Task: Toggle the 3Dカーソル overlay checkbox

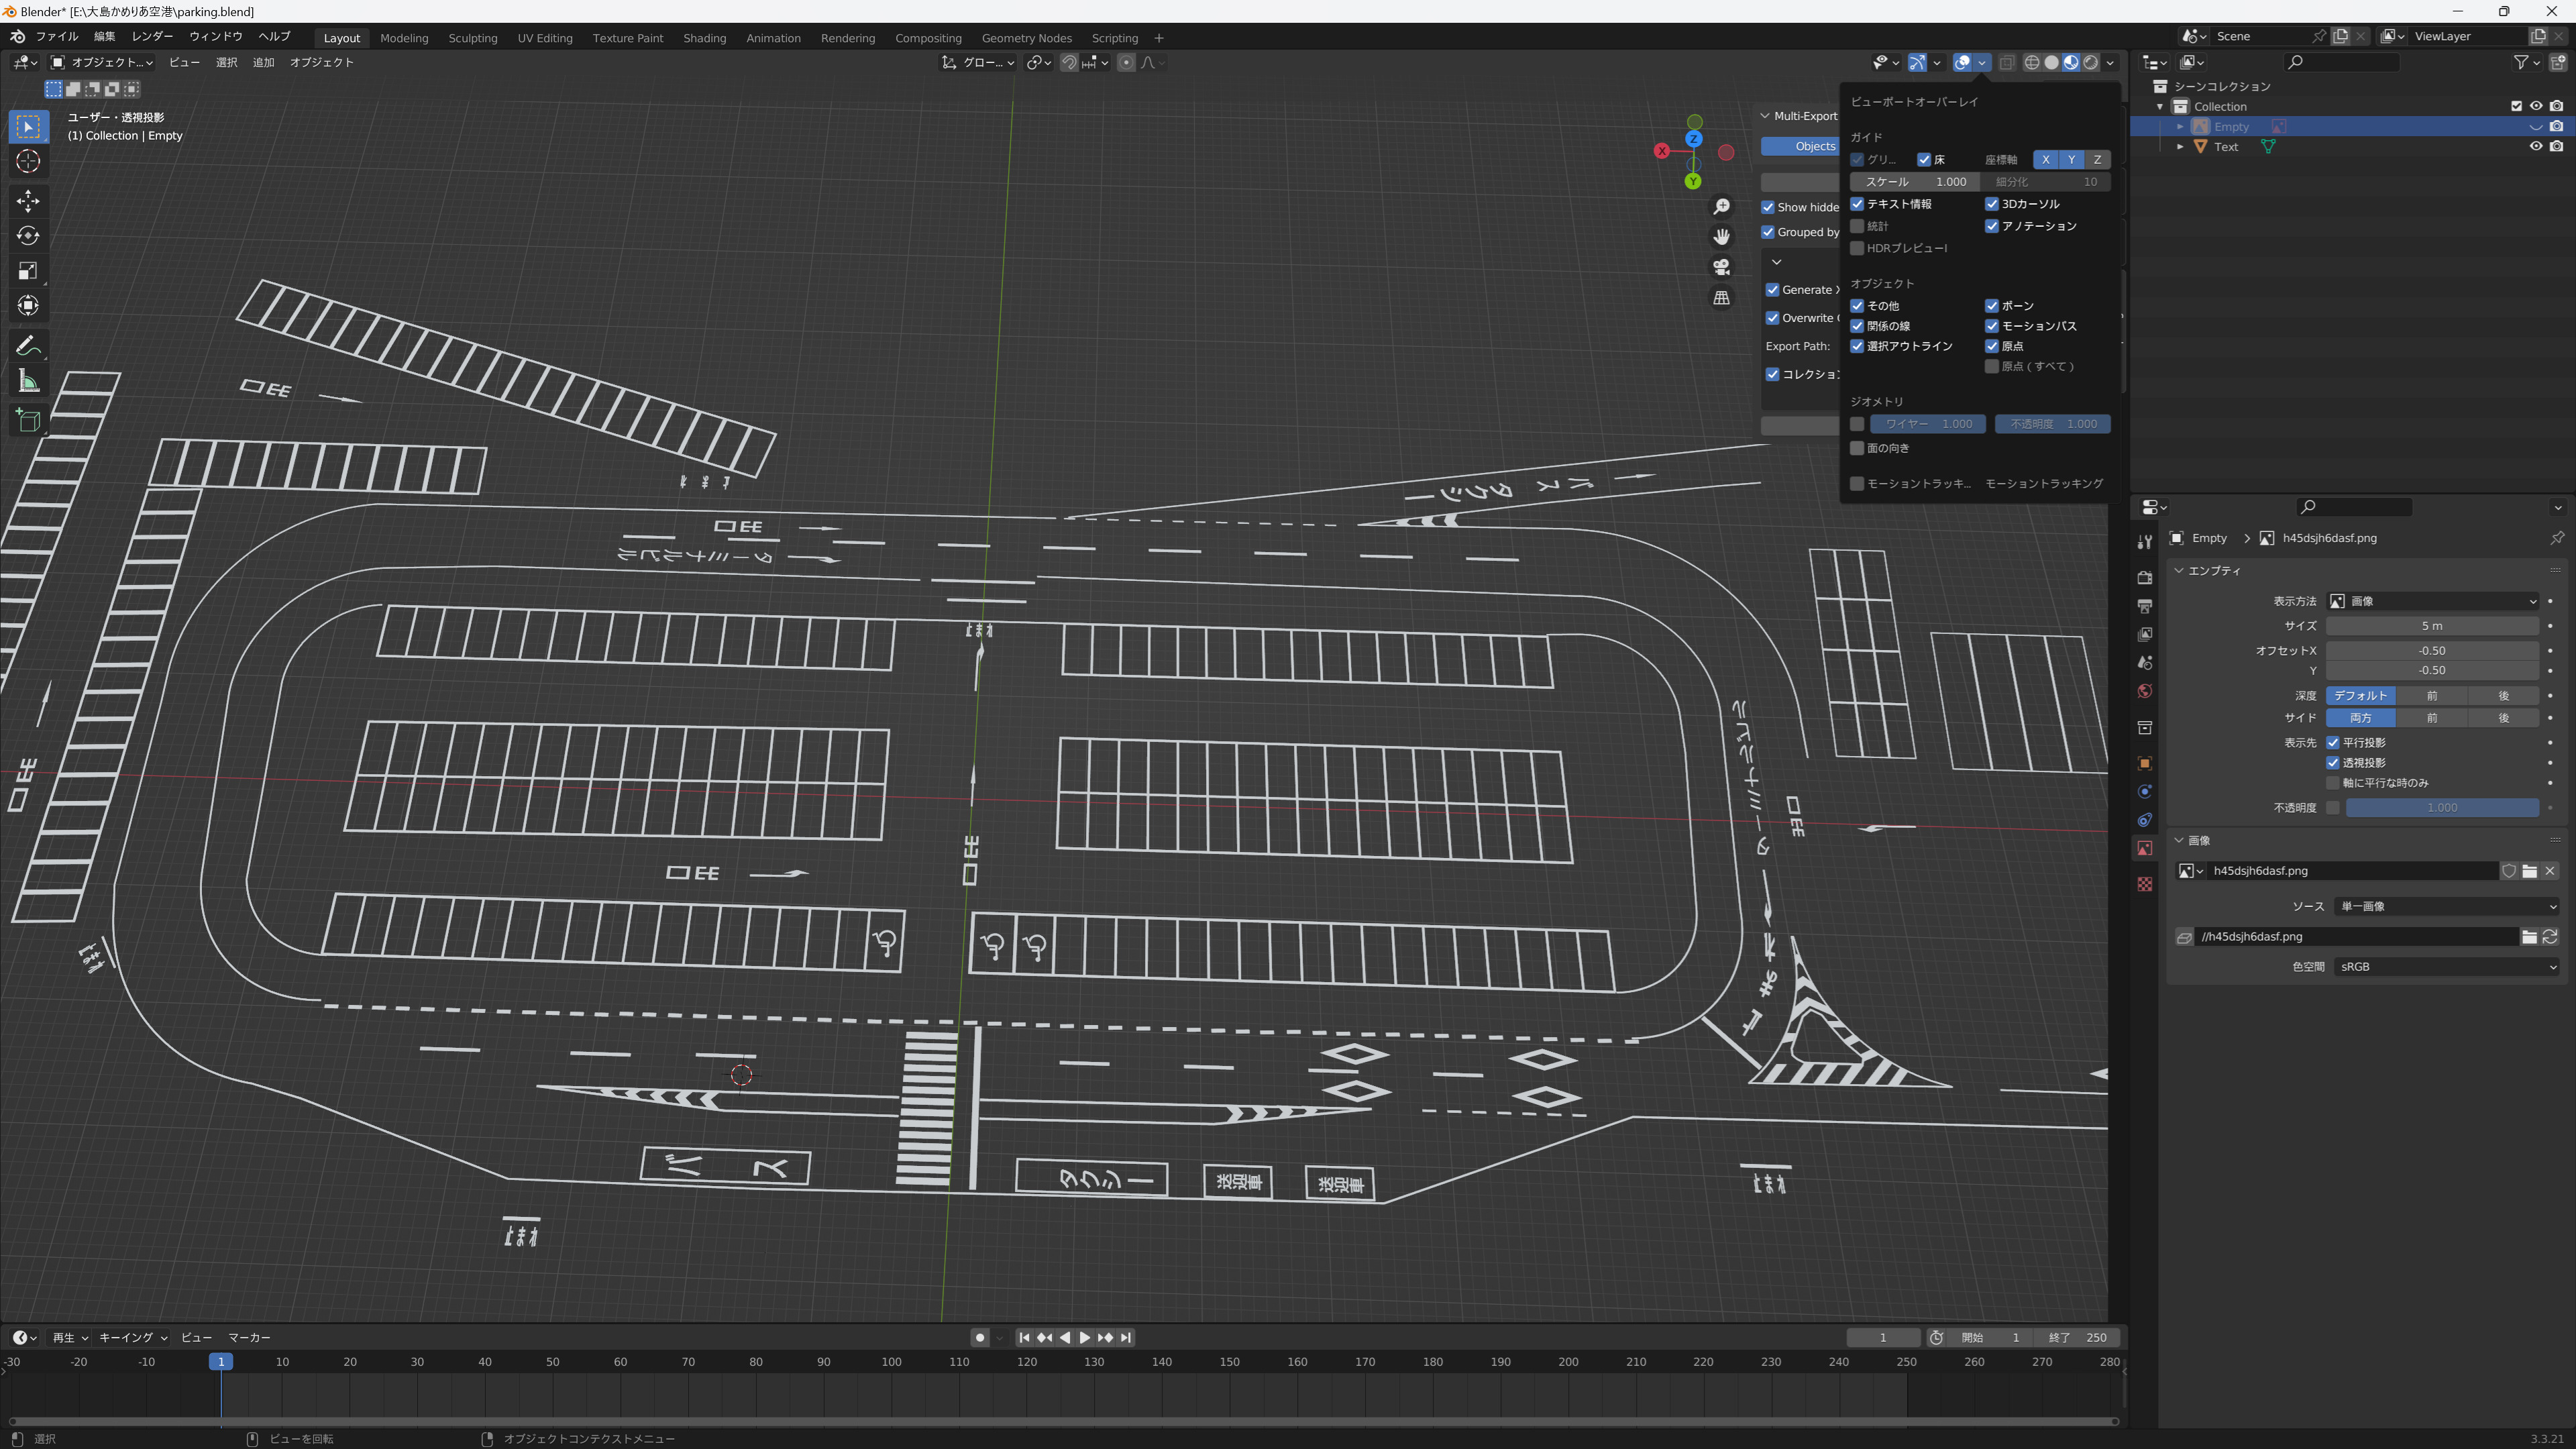Action: click(1991, 204)
